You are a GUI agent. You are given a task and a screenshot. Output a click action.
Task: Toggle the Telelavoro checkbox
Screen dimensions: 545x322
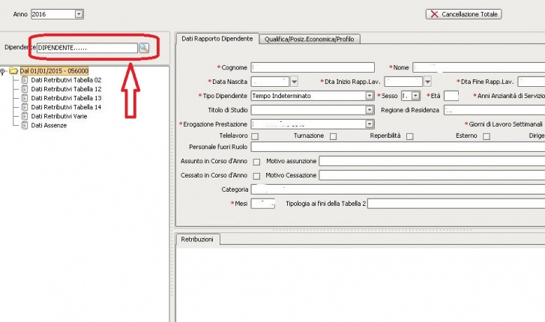click(255, 136)
